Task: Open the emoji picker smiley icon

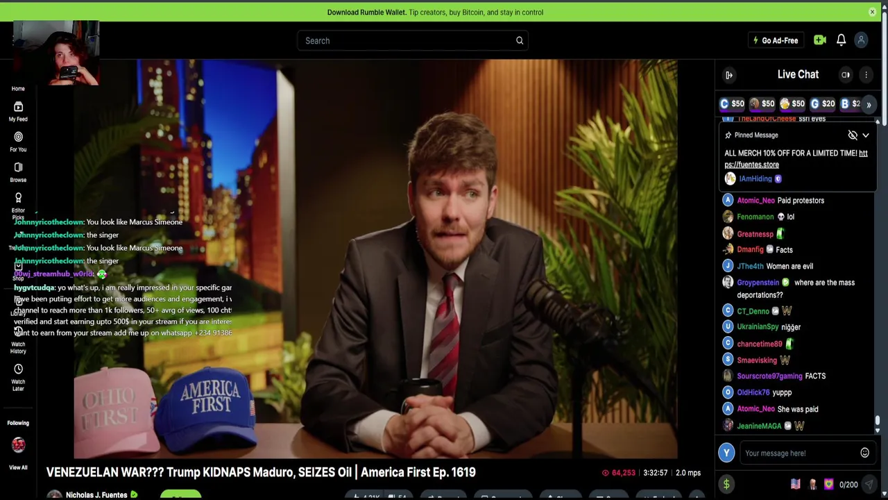Action: pyautogui.click(x=864, y=453)
